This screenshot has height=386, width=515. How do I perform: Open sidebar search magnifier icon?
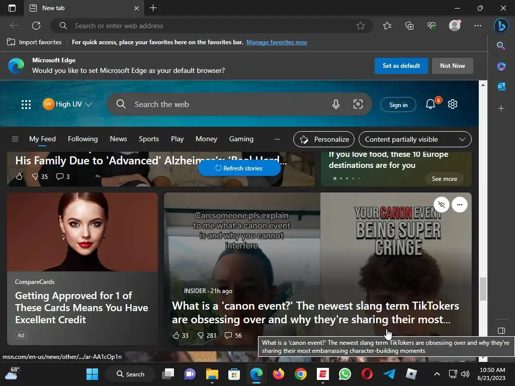click(x=501, y=46)
